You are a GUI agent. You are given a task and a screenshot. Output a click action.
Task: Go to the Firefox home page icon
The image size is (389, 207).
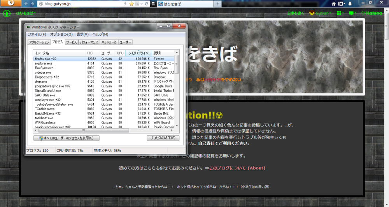click(334, 4)
